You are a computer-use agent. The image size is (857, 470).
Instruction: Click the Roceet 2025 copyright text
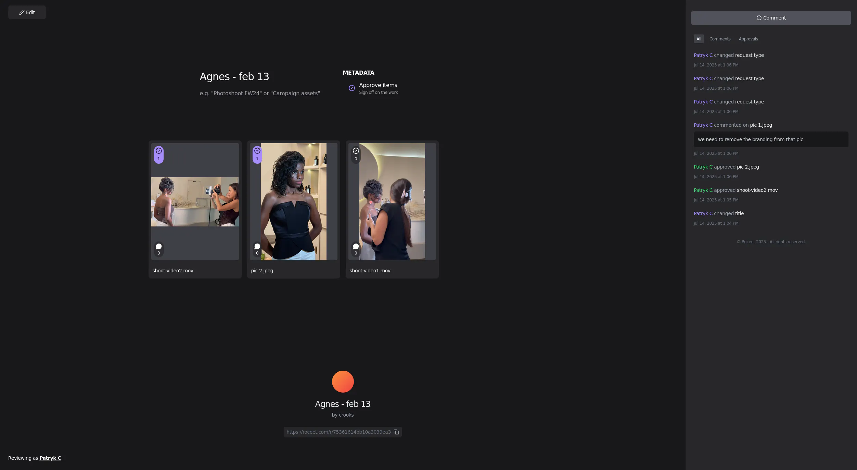tap(771, 242)
